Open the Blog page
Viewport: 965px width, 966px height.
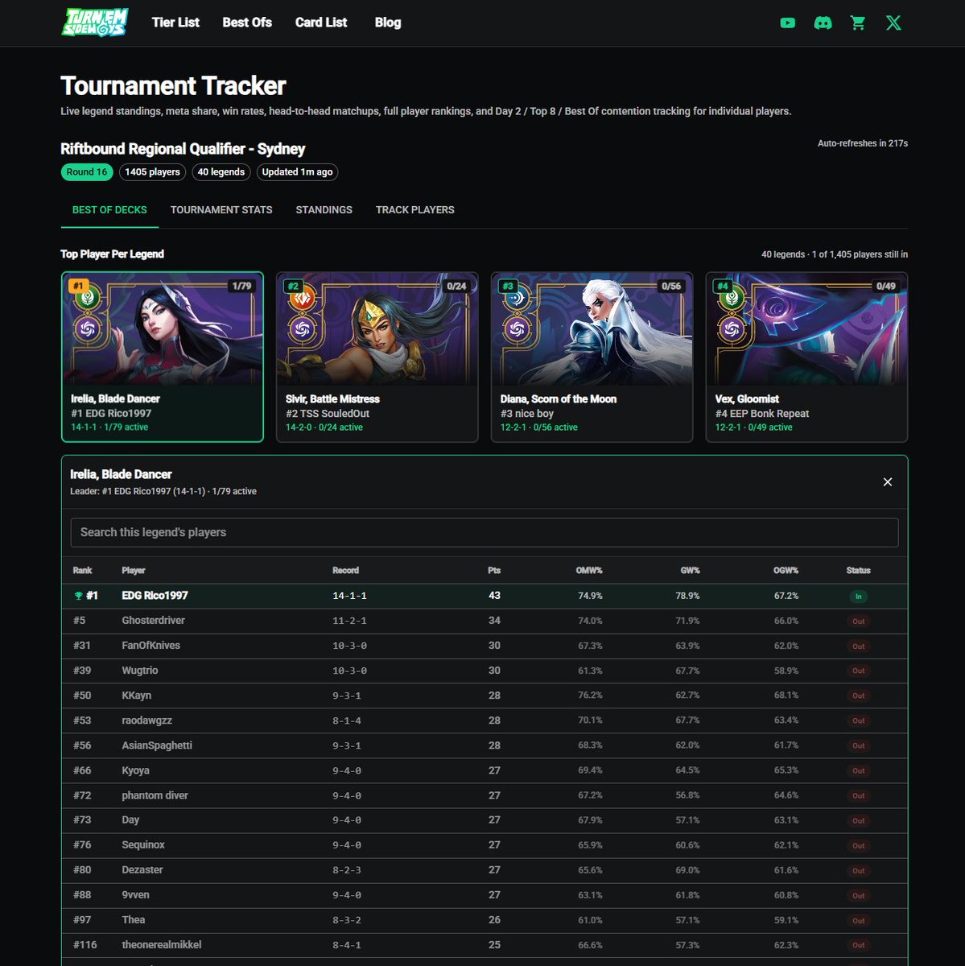pyautogui.click(x=388, y=23)
